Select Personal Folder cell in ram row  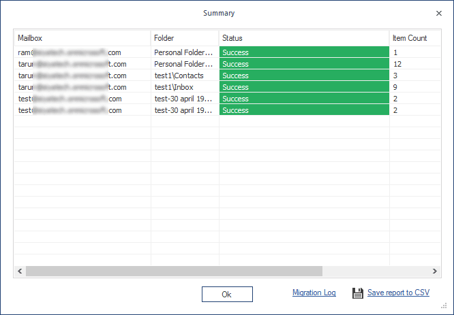click(x=185, y=52)
